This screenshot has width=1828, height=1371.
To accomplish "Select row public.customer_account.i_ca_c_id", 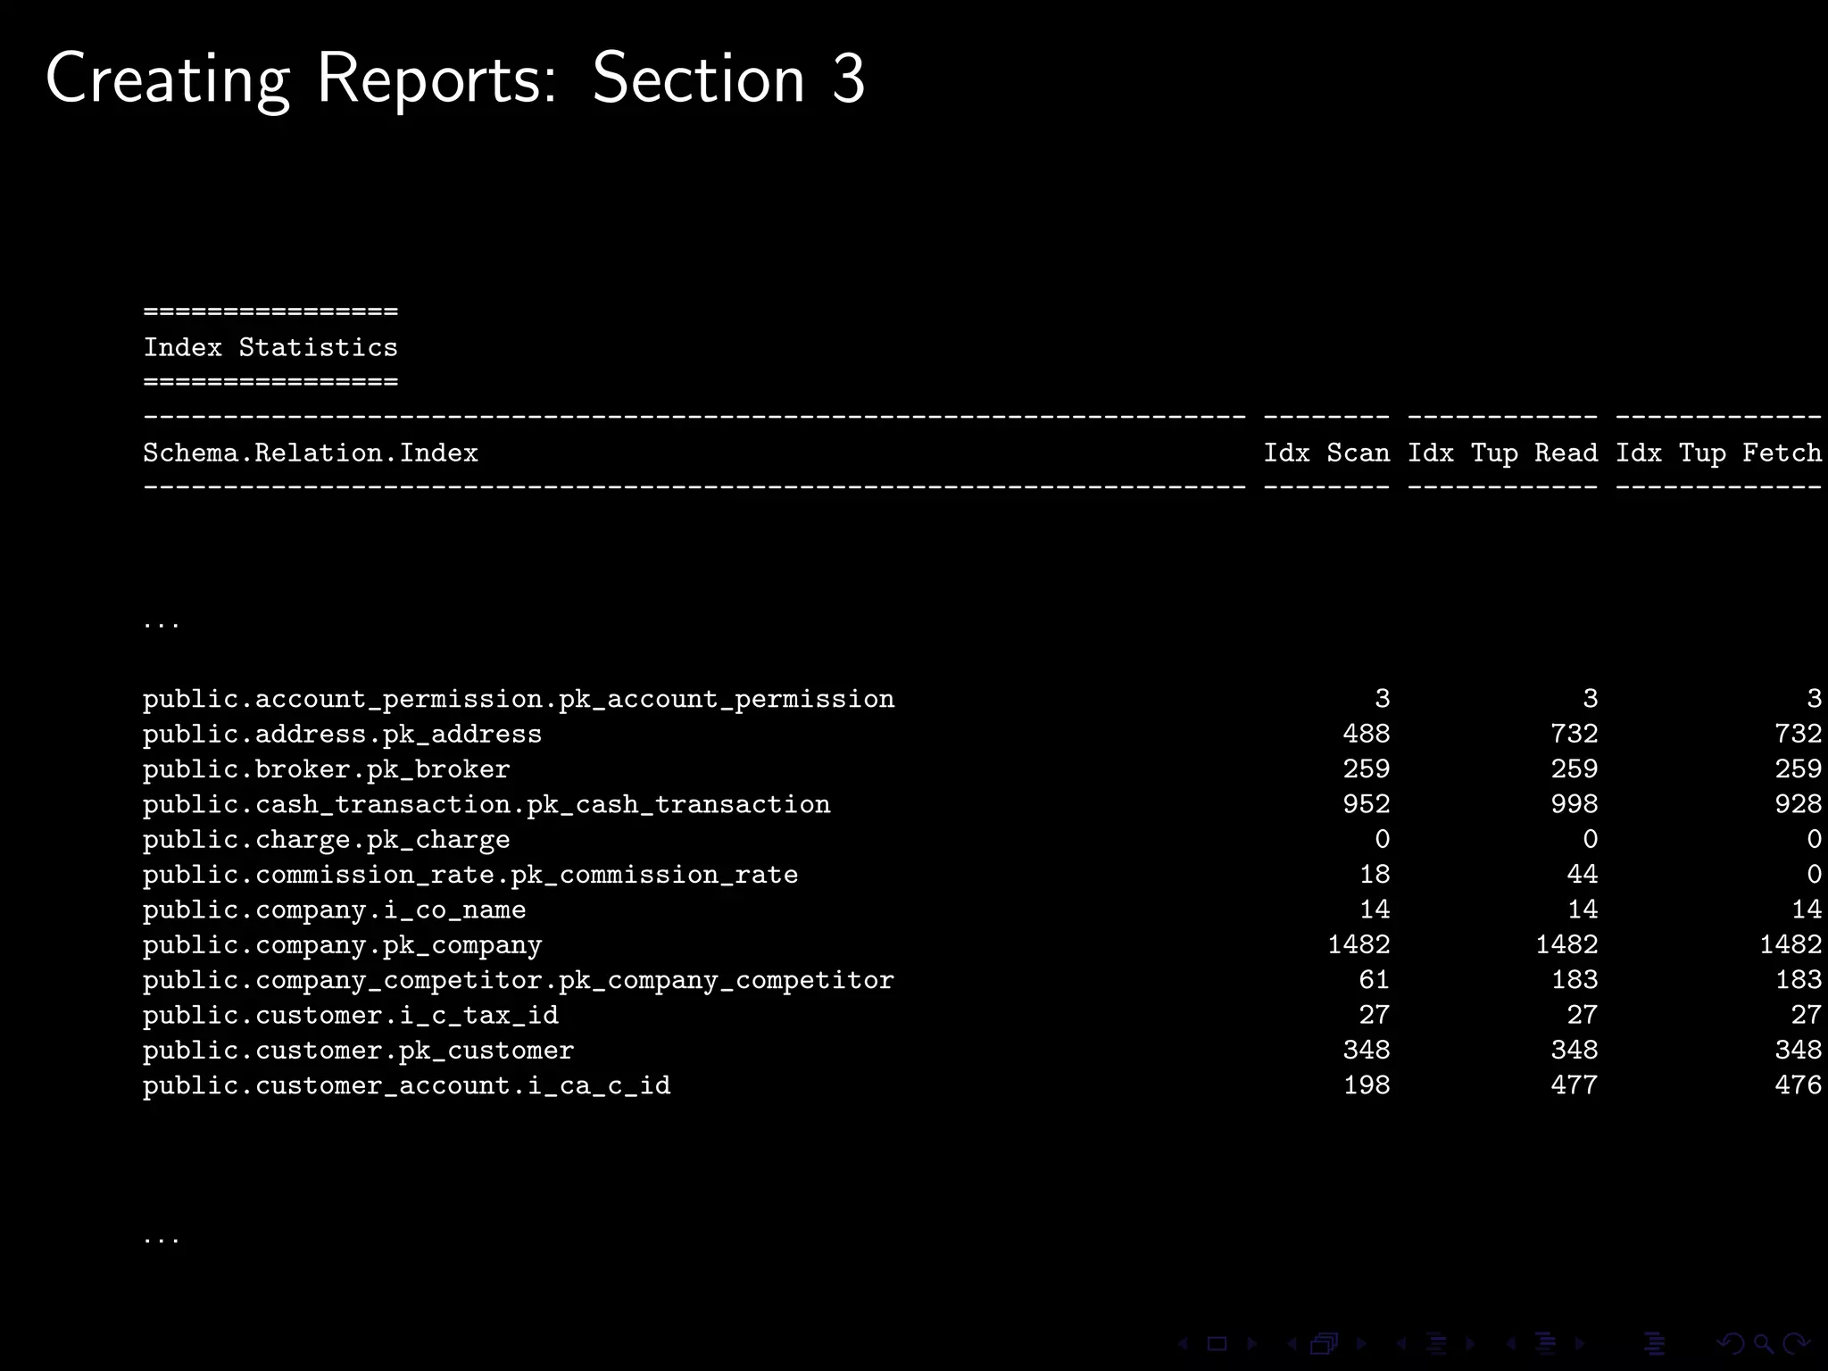I will 982,1085.
